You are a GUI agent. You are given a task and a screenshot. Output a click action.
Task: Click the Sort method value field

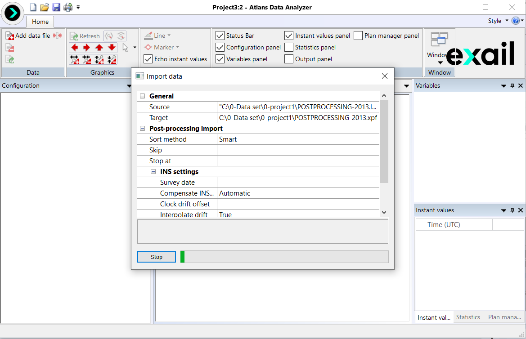point(298,139)
